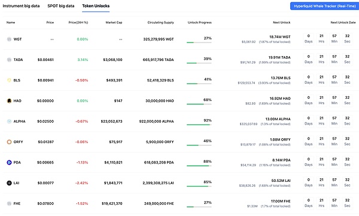Click the ORFY orange ring icon
Viewport: 359px width, 216px height.
click(9, 142)
